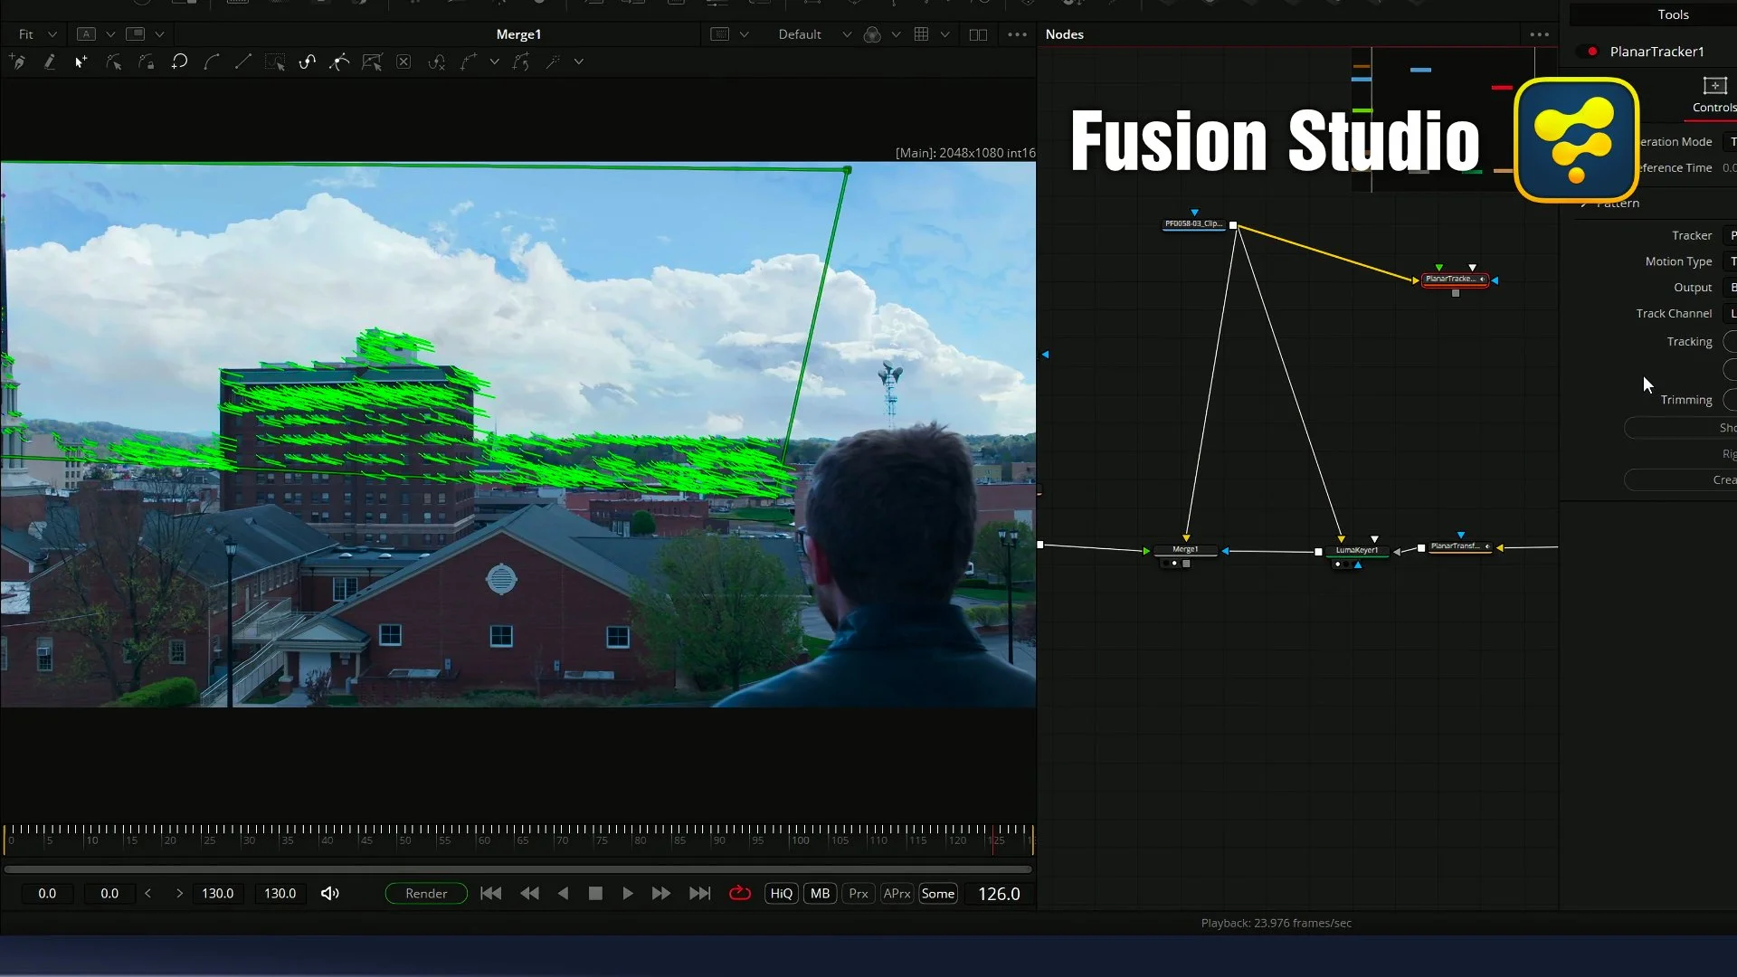Select the Freehand draw pencil tool
Screen dimensions: 1737x977
(49, 62)
